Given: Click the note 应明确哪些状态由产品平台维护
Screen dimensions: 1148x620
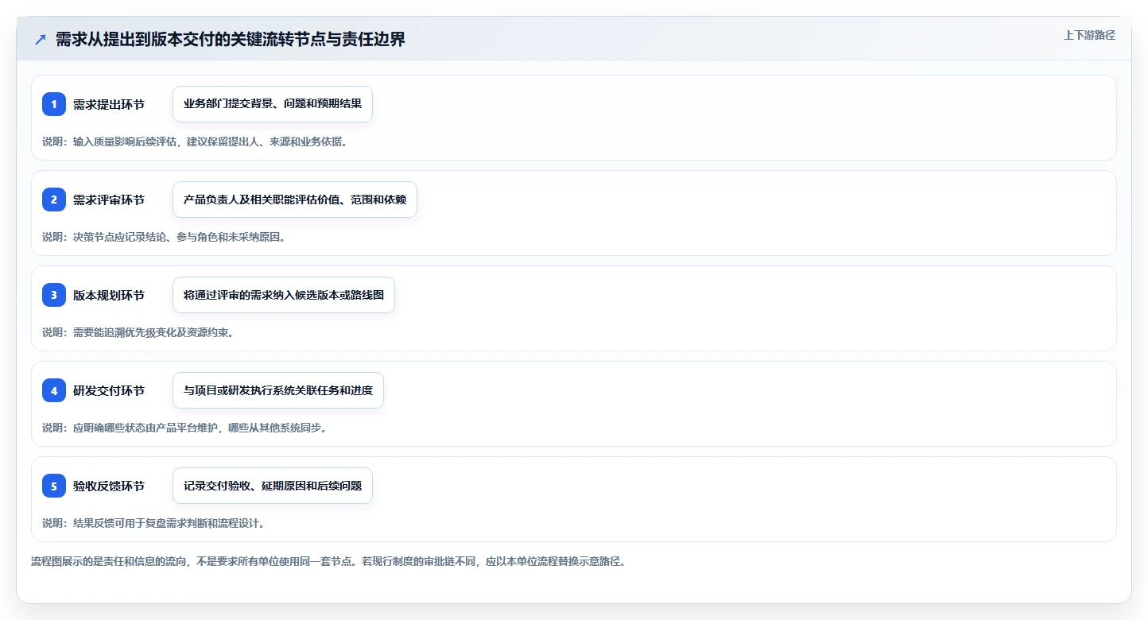Looking at the screenshot, I should [184, 428].
